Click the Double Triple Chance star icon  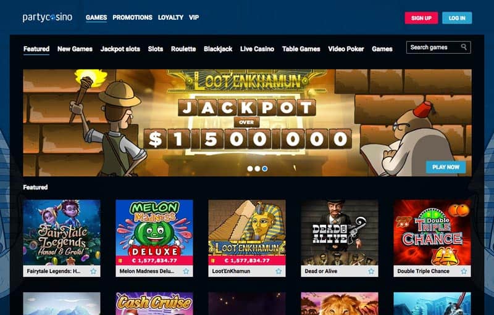pyautogui.click(x=464, y=271)
